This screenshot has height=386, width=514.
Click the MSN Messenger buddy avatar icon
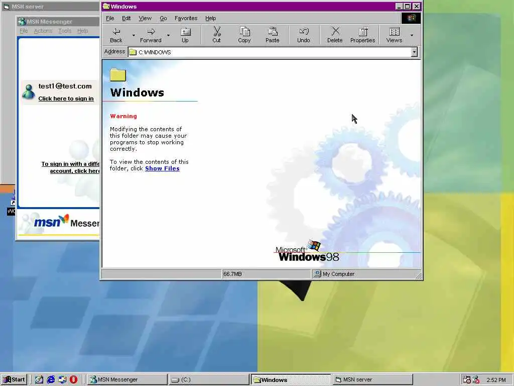click(29, 92)
